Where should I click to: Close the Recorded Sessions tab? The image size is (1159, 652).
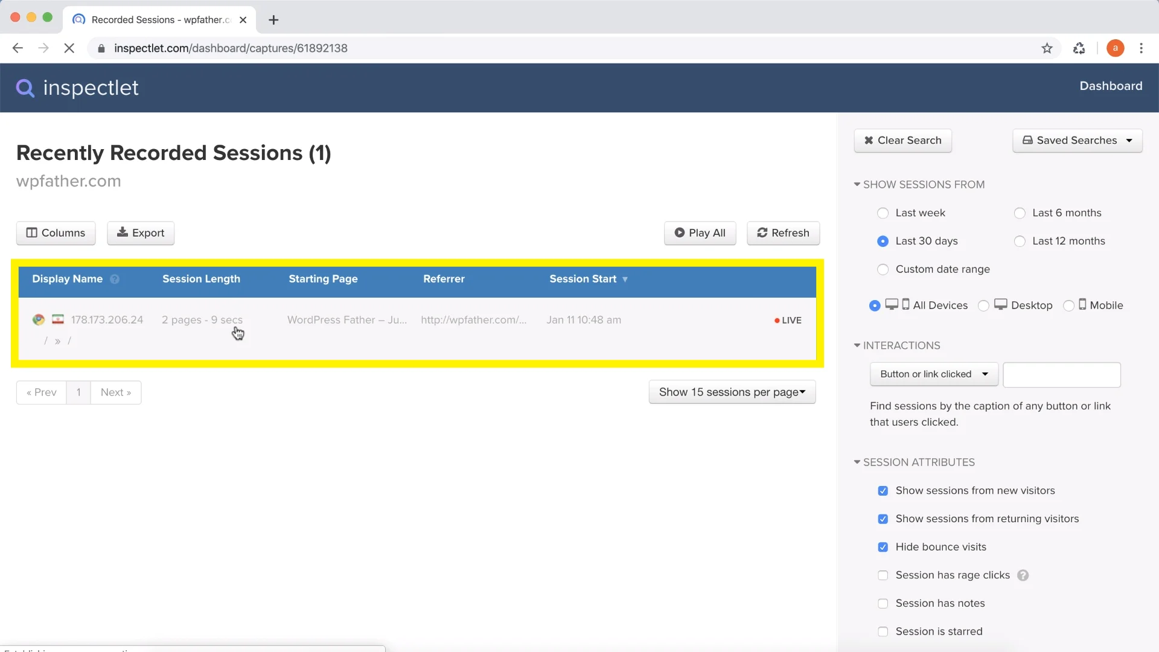243,20
